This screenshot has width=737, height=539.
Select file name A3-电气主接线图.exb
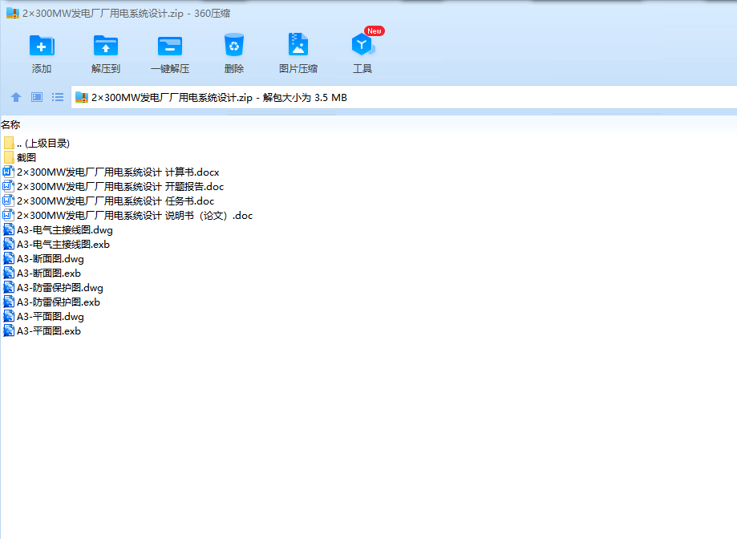coord(63,245)
